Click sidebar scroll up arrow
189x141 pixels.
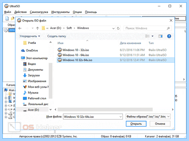coord(50,42)
